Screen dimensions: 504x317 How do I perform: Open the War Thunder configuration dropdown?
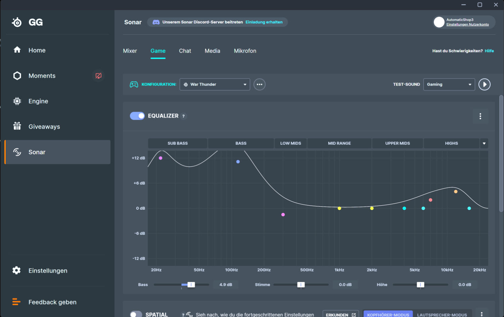click(215, 85)
